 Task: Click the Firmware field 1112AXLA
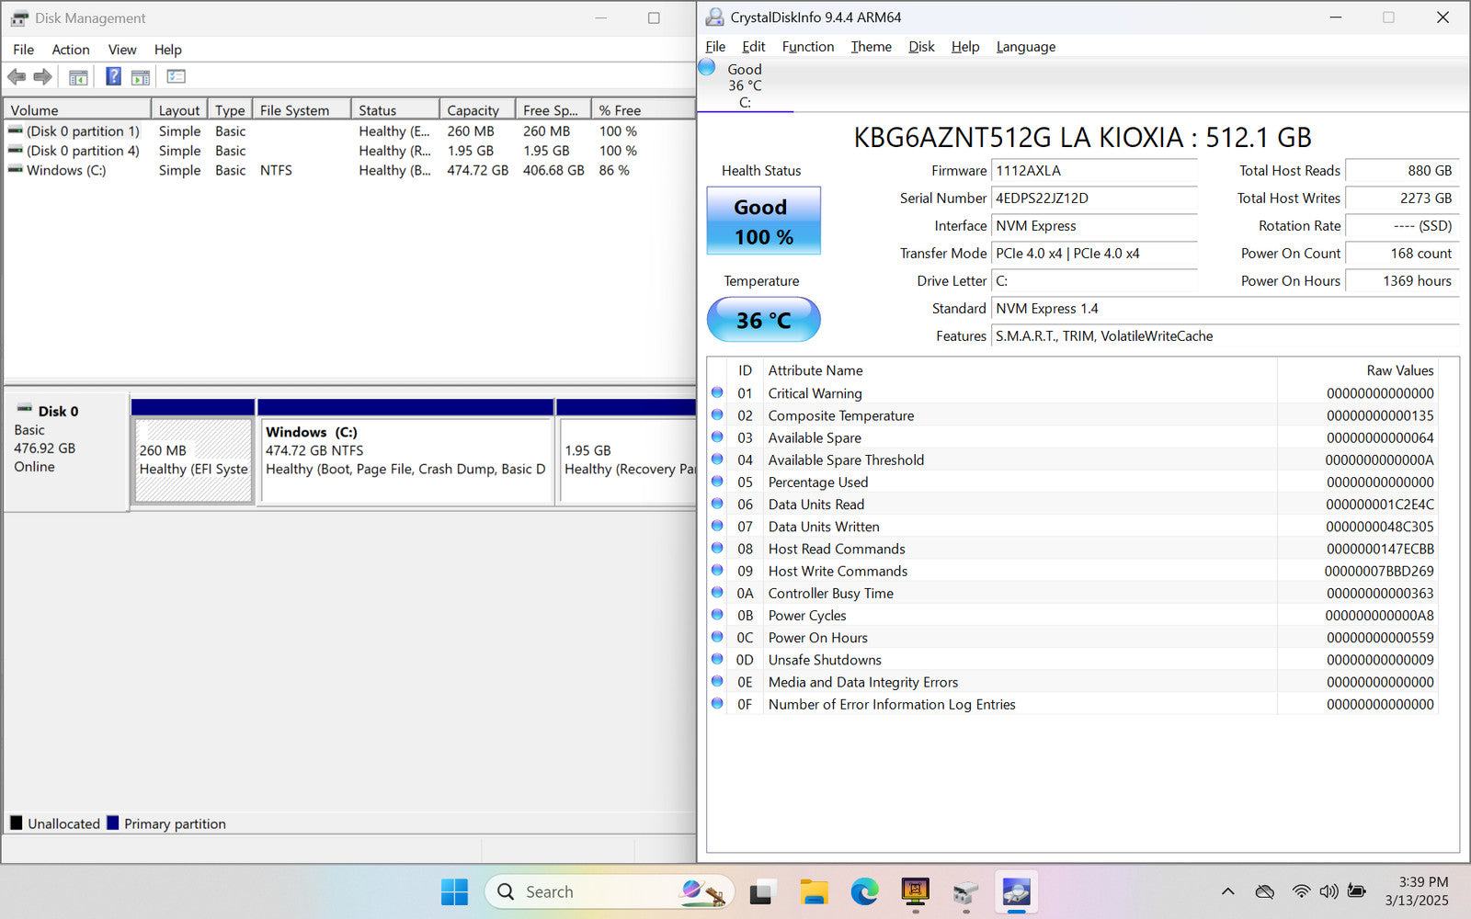pos(1094,171)
